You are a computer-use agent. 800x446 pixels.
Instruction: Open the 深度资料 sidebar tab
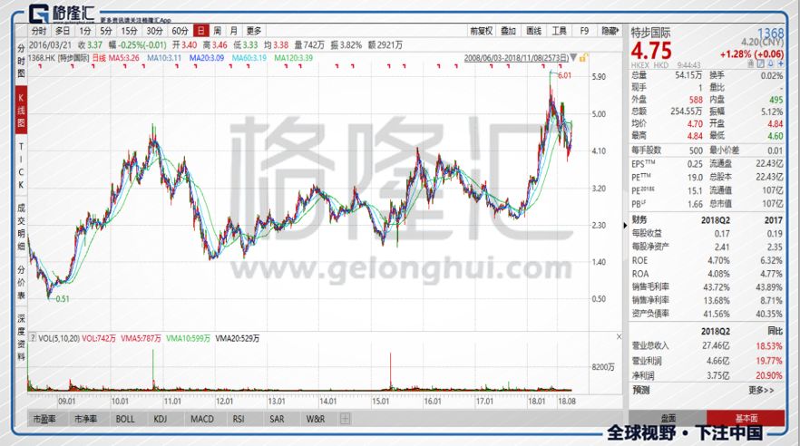coord(21,337)
